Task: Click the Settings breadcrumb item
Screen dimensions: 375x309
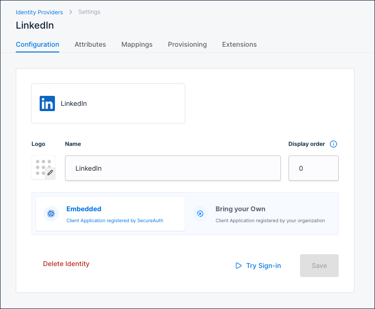Action: click(x=89, y=12)
